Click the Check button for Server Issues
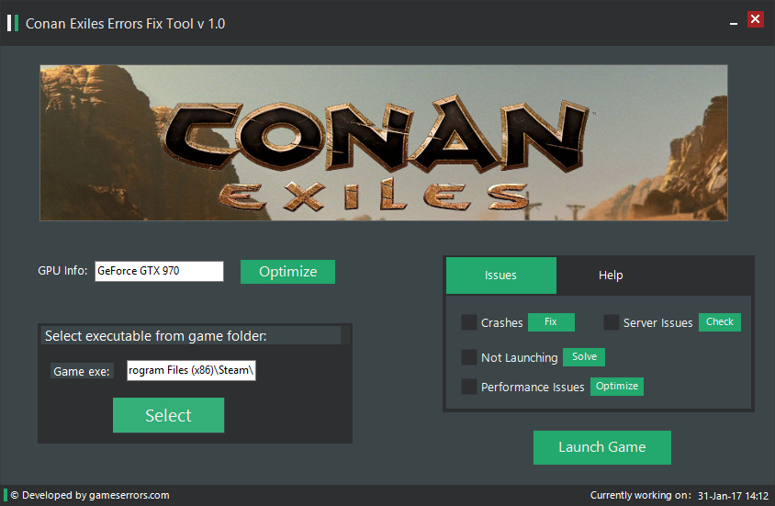Viewport: 775px width, 506px height. 720,322
